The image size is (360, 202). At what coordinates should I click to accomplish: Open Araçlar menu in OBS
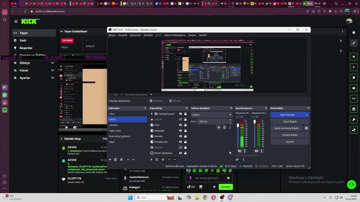192,35
